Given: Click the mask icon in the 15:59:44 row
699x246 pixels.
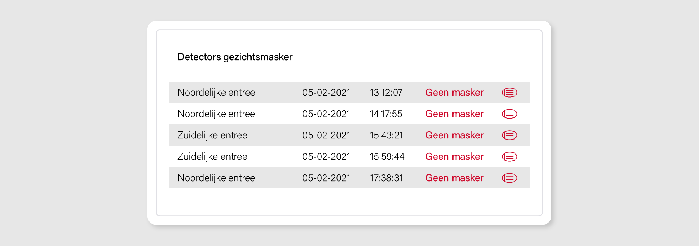Looking at the screenshot, I should [510, 157].
